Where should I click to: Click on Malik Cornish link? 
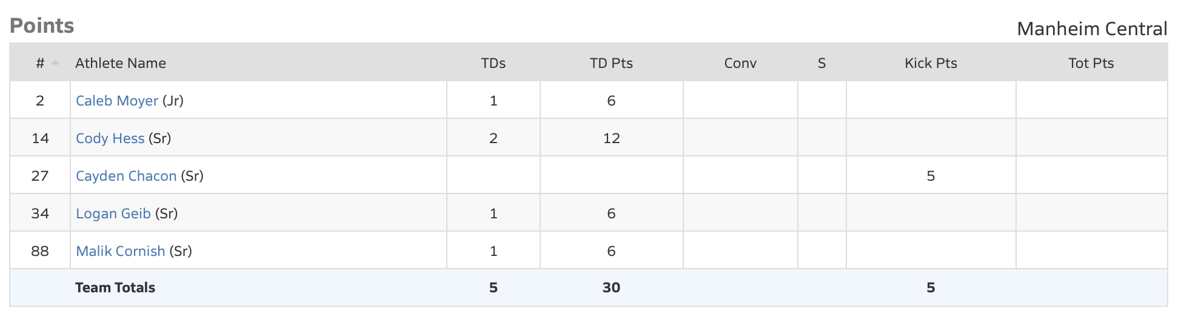(x=120, y=251)
